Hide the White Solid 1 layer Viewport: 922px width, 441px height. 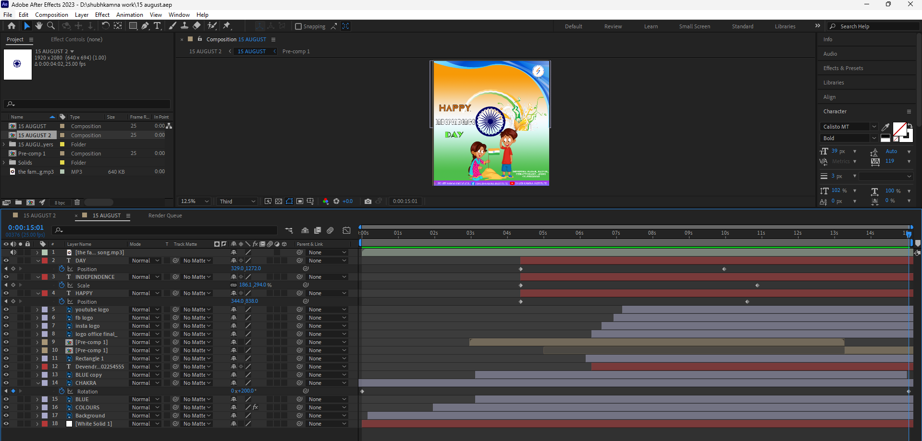6,424
